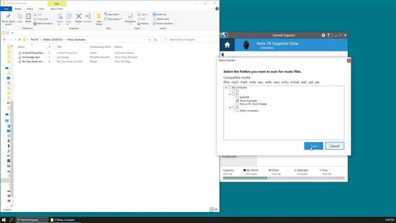Click Save in the folder dialog
This screenshot has height=223, width=396.
click(314, 146)
